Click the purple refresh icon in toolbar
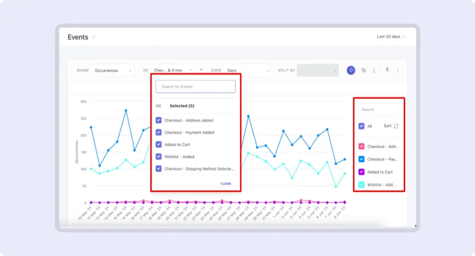Screen dimensions: 475x256 coord(351,70)
